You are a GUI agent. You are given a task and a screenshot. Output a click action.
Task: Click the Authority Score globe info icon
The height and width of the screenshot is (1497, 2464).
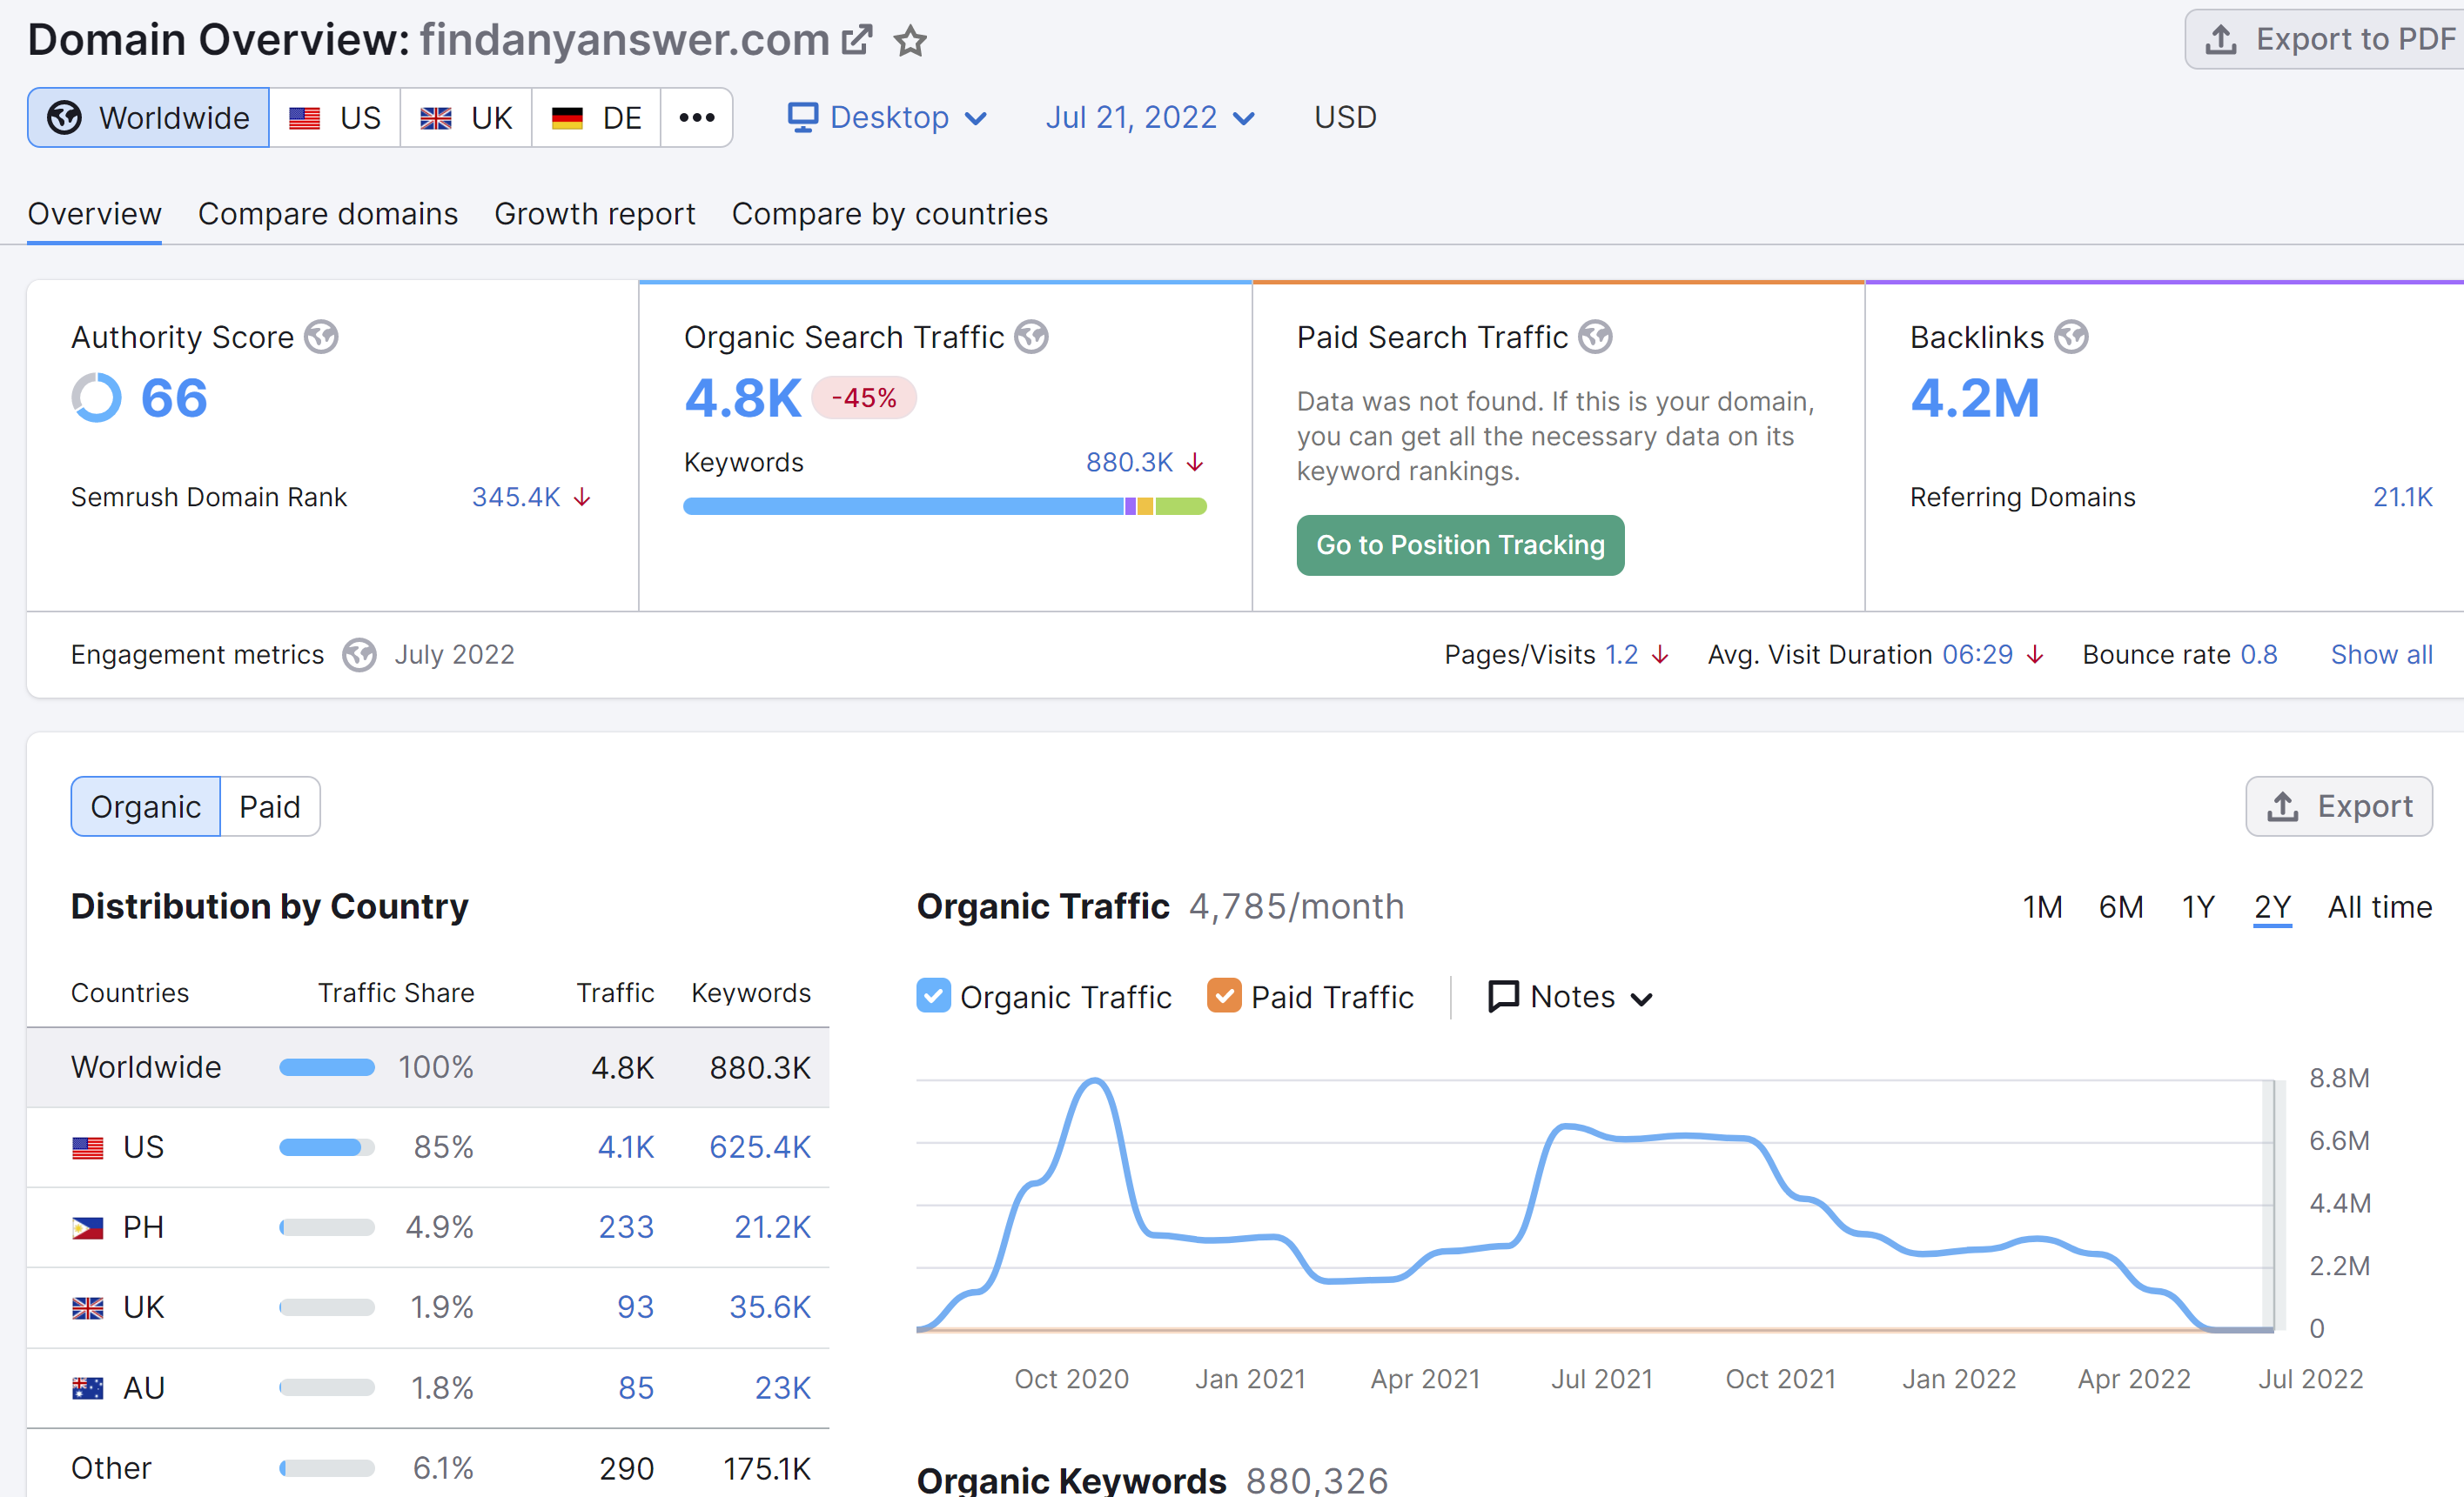[321, 337]
